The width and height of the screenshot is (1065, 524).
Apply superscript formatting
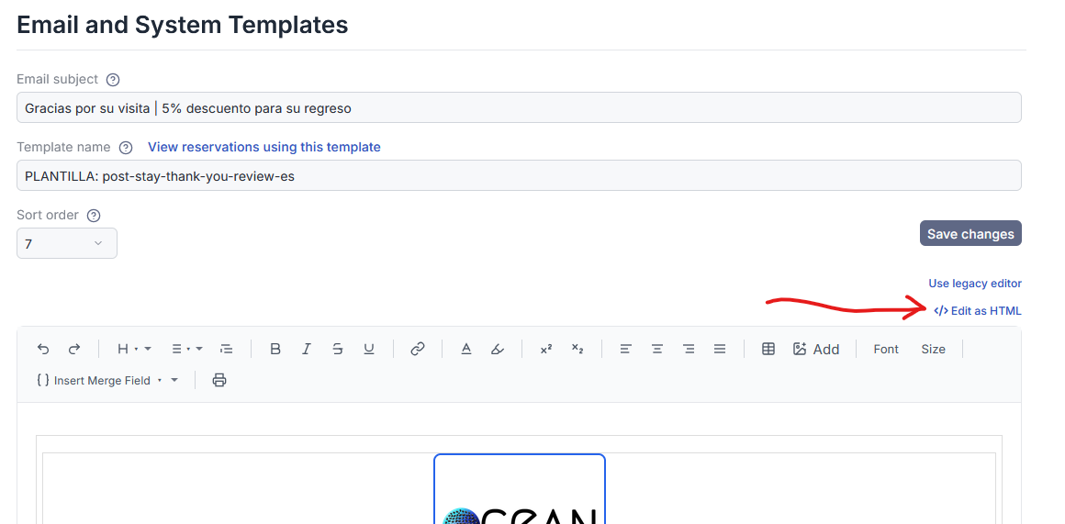point(546,349)
